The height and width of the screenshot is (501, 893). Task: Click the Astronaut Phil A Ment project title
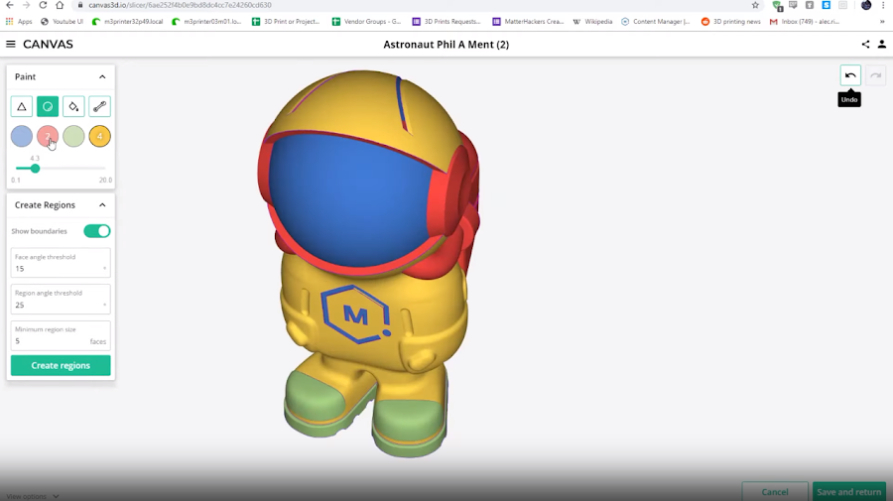pos(446,45)
